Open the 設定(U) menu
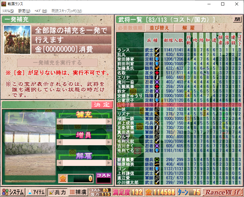The height and width of the screenshot is (197, 244). click(x=24, y=11)
